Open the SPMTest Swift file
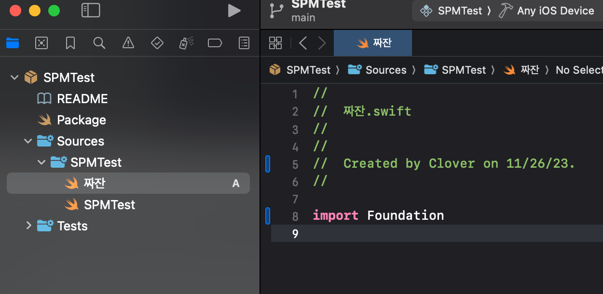Image resolution: width=603 pixels, height=294 pixels. point(128,204)
